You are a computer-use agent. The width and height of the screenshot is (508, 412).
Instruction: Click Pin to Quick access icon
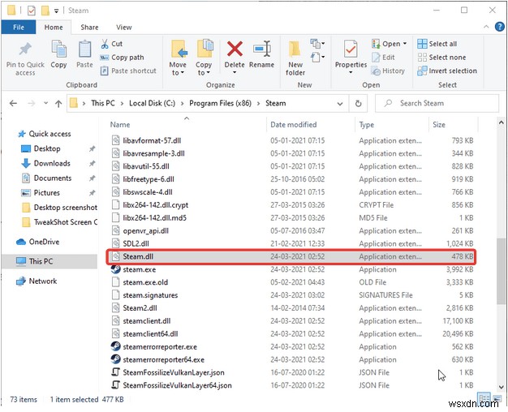pyautogui.click(x=25, y=49)
